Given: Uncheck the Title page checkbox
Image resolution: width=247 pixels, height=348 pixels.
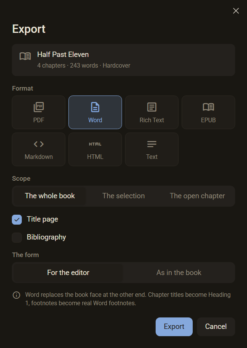Looking at the screenshot, I should click(17, 220).
